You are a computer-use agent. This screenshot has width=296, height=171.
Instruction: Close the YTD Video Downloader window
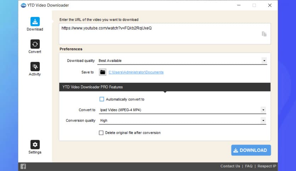pyautogui.click(x=270, y=5)
